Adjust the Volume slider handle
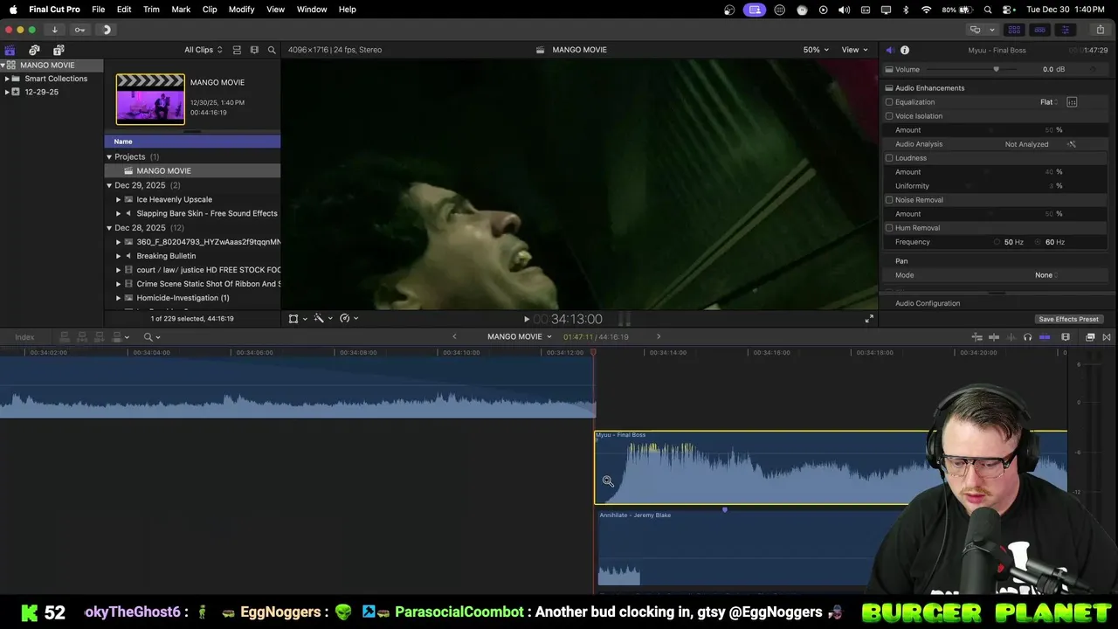 996,69
